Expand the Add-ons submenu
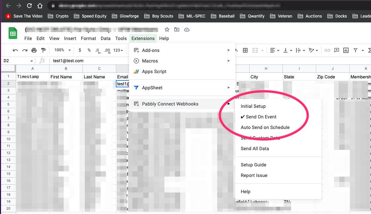371x214 pixels. [182, 50]
